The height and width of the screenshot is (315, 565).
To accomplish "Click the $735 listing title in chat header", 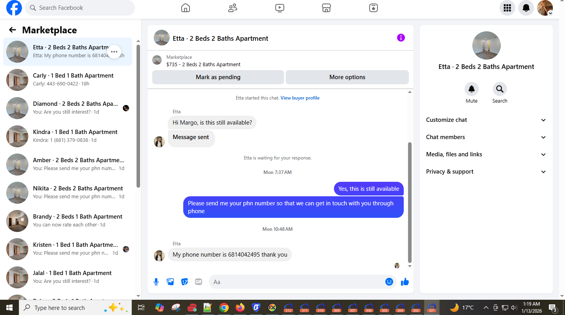I will [x=203, y=65].
